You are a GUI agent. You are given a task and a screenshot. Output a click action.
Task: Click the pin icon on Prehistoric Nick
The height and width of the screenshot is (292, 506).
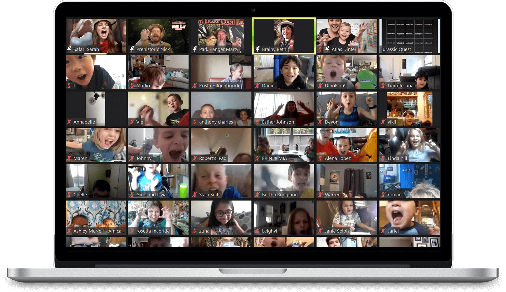133,49
